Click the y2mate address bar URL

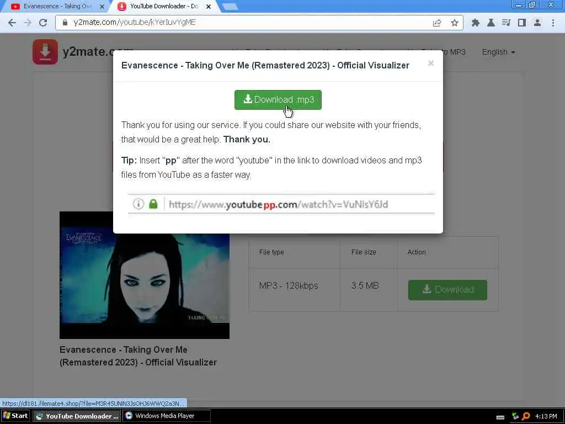pos(135,22)
